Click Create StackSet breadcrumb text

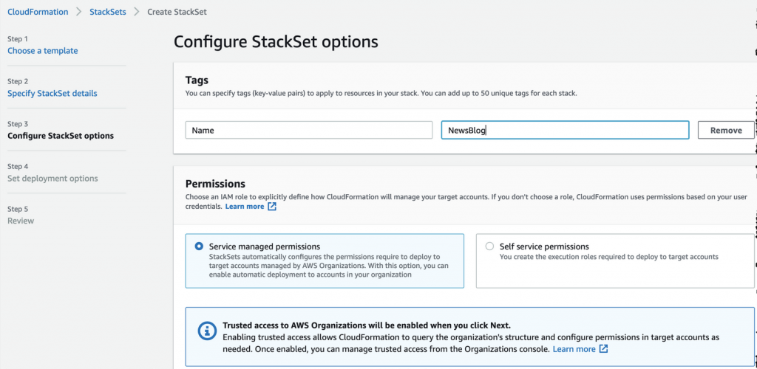click(x=177, y=12)
